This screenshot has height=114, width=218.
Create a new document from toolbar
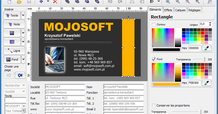click(x=9, y=2)
